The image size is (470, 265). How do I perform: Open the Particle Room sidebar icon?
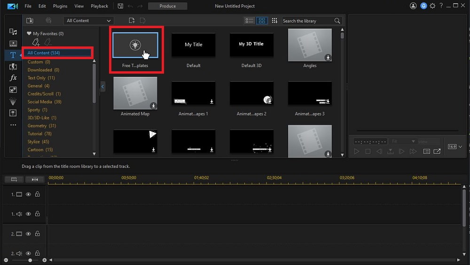pos(13,102)
